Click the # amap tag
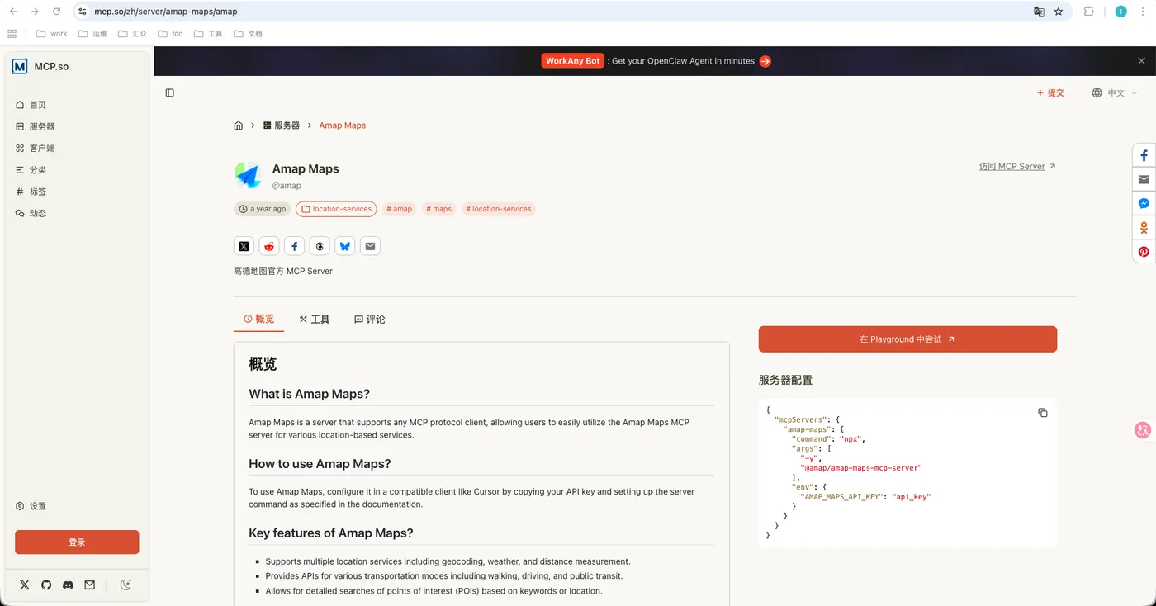This screenshot has width=1156, height=606. coord(400,209)
